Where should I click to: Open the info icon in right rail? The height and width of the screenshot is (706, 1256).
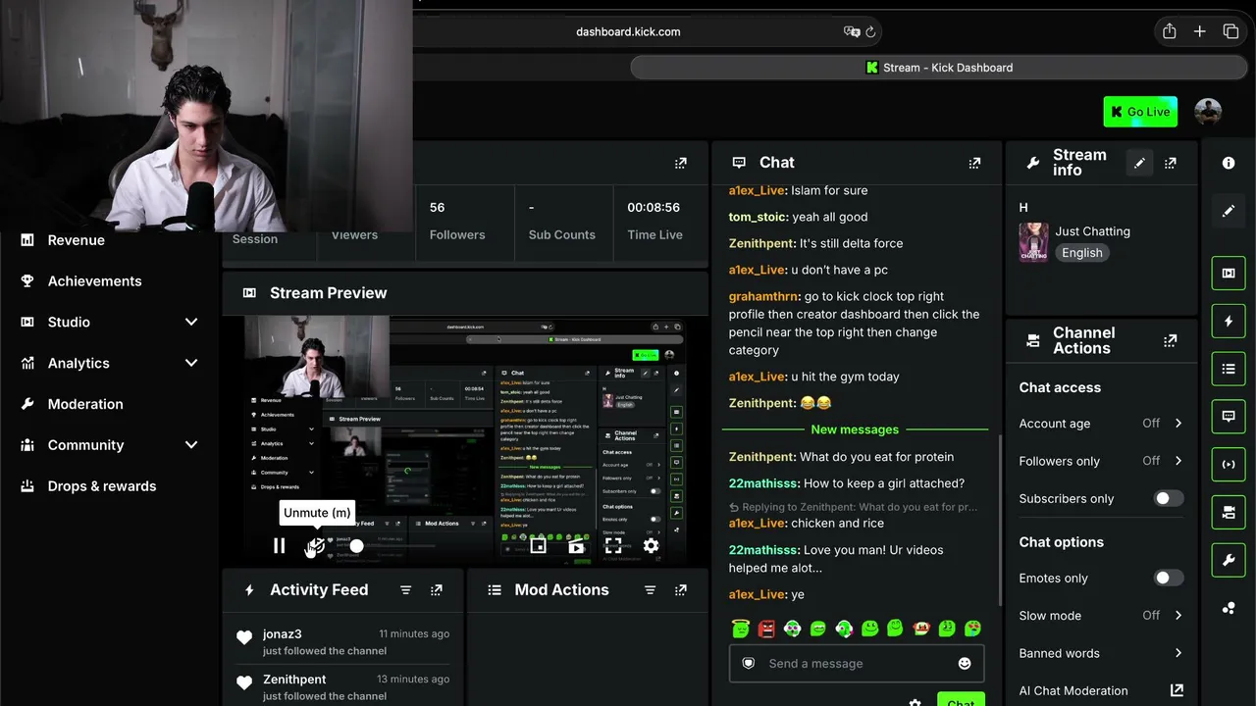(1229, 163)
